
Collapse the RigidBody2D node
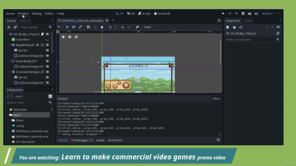click(x=10, y=45)
